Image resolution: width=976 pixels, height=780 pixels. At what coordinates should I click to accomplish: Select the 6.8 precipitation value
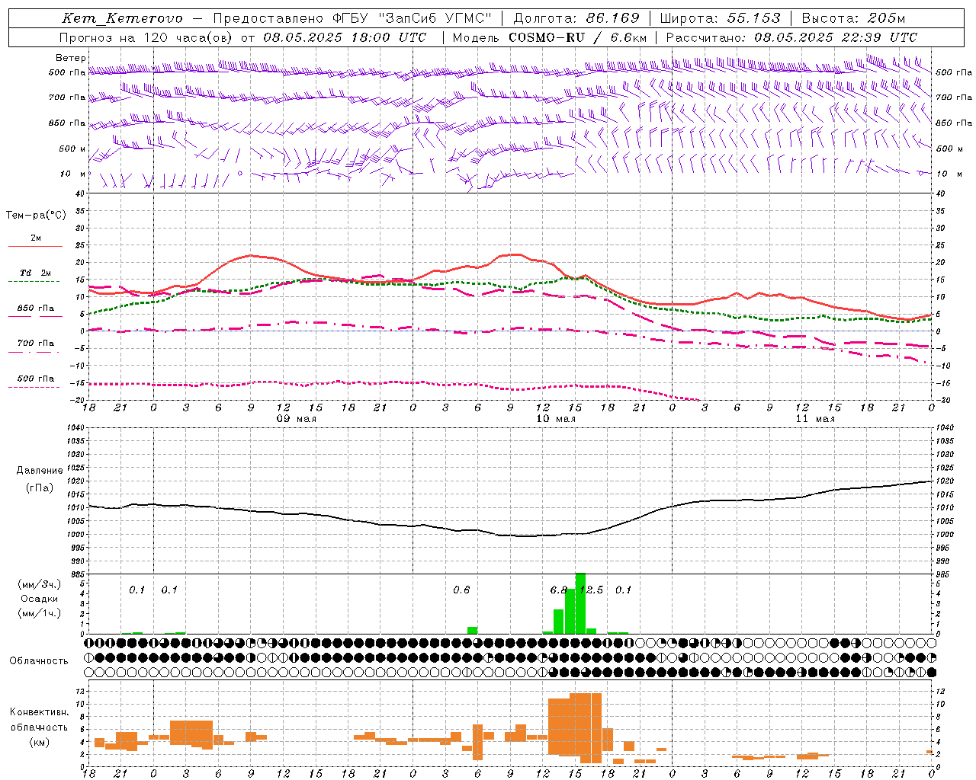click(x=559, y=590)
